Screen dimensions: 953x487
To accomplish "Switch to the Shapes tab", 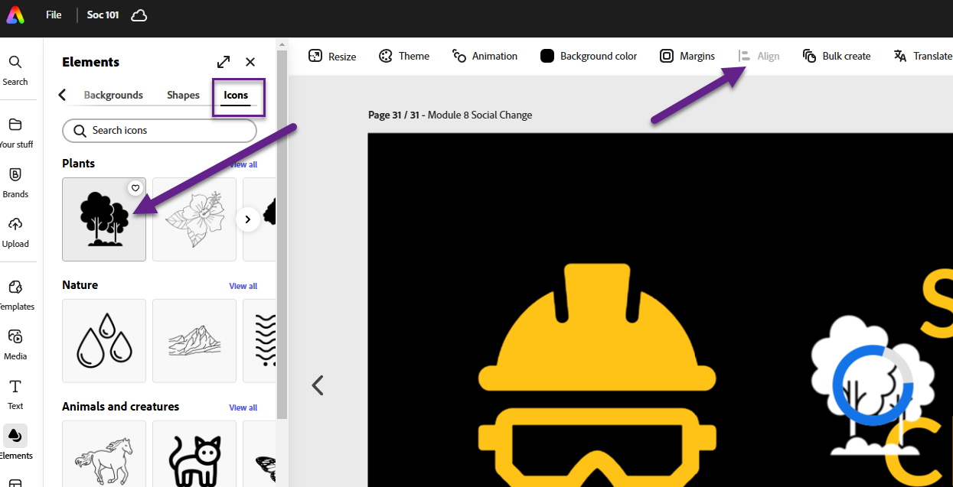I will tap(183, 95).
